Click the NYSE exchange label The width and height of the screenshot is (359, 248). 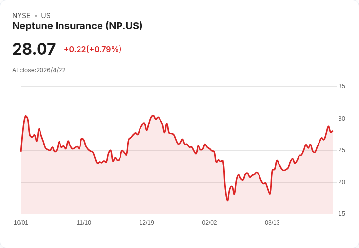point(21,16)
